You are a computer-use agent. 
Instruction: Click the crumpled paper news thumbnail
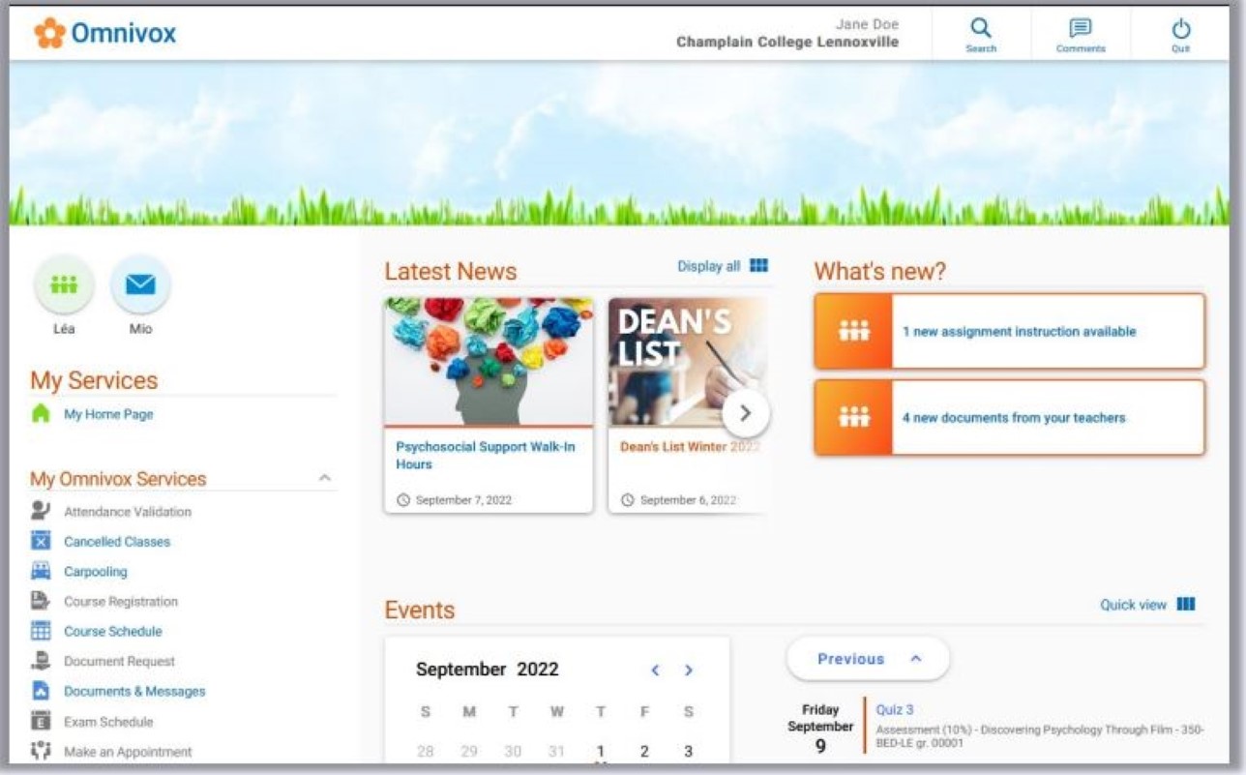click(489, 362)
